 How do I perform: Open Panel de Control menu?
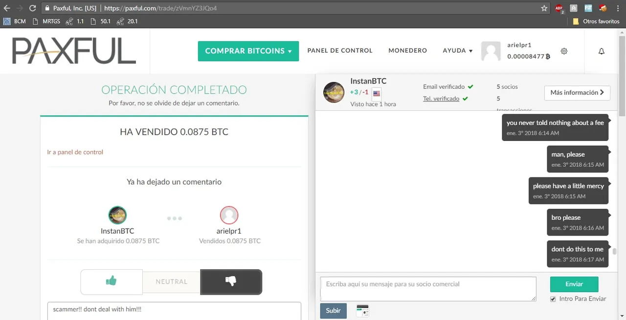tap(340, 51)
